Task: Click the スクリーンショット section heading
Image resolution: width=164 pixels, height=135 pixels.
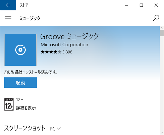Action: (x=25, y=128)
